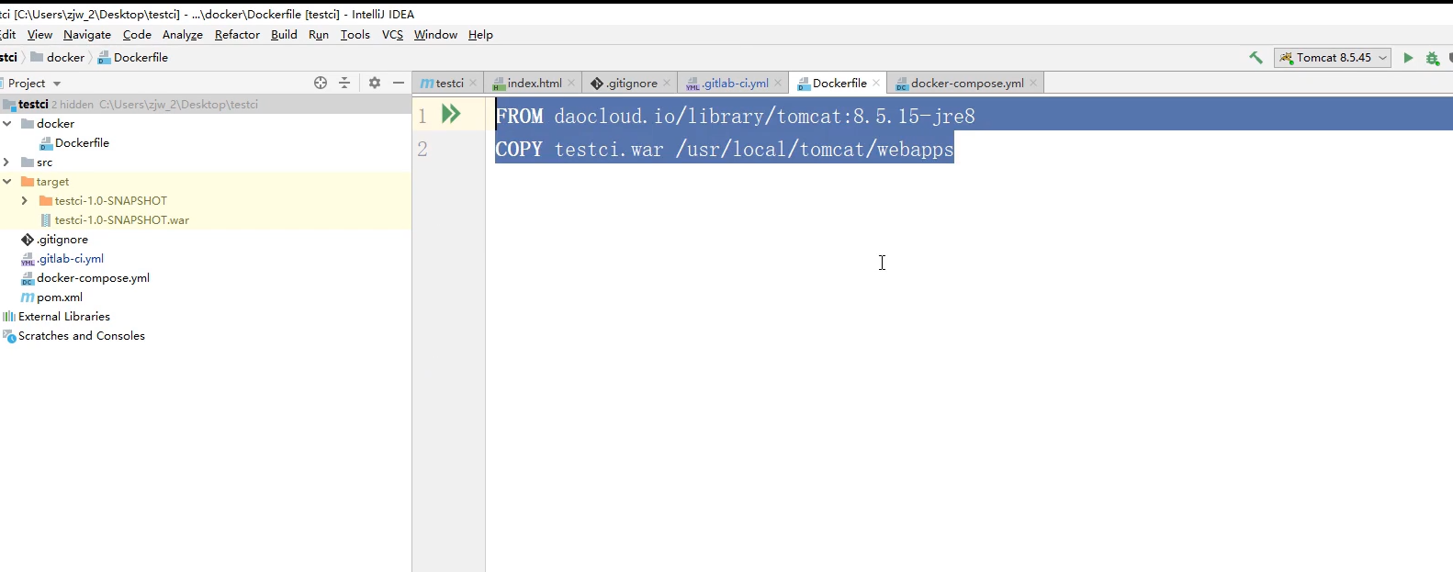This screenshot has width=1453, height=572.
Task: Hide the Project tool window
Action: coord(399,83)
